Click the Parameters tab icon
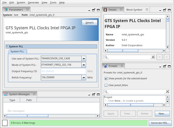The height and width of the screenshot is (128, 174). 6,10
